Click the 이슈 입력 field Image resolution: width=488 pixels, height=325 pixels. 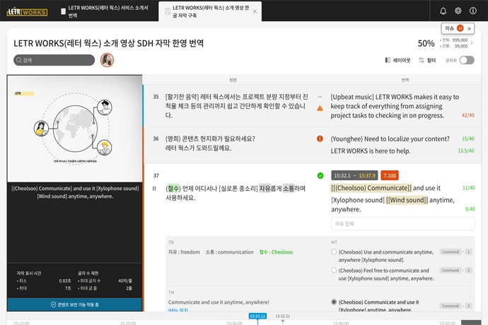403,223
